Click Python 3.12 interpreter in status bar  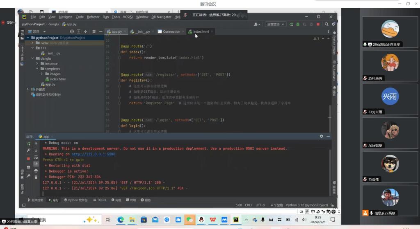307,205
